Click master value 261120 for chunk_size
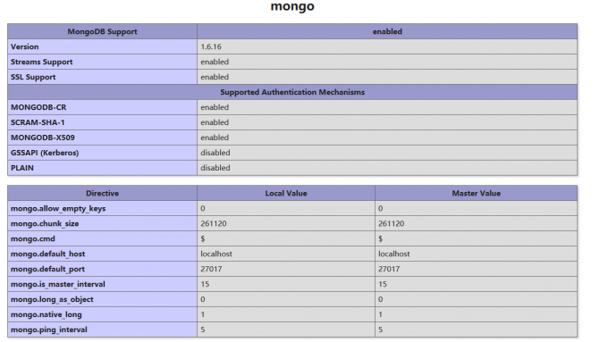This screenshot has width=608, height=342. (x=392, y=223)
